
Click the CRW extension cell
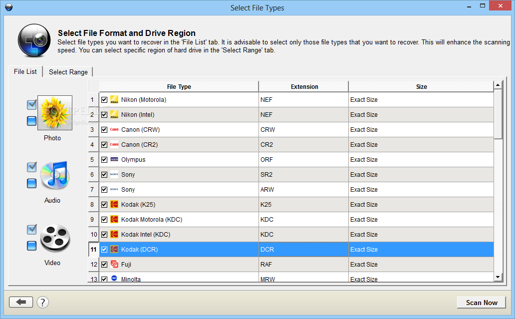point(303,129)
